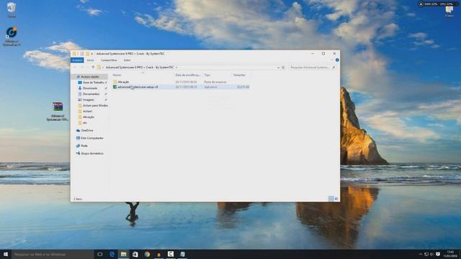This screenshot has height=259, width=461.
Task: Open Área de Trabalho in the navigation pane
Action: tap(93, 83)
